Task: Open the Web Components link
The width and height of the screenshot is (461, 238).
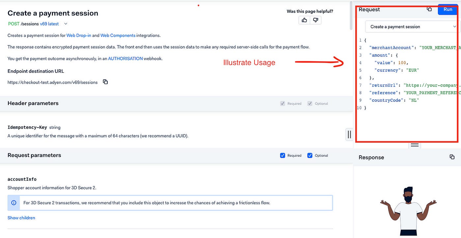Action: pyautogui.click(x=118, y=35)
